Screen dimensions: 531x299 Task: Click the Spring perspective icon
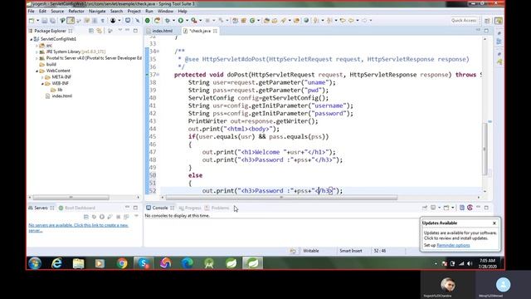coord(499,21)
